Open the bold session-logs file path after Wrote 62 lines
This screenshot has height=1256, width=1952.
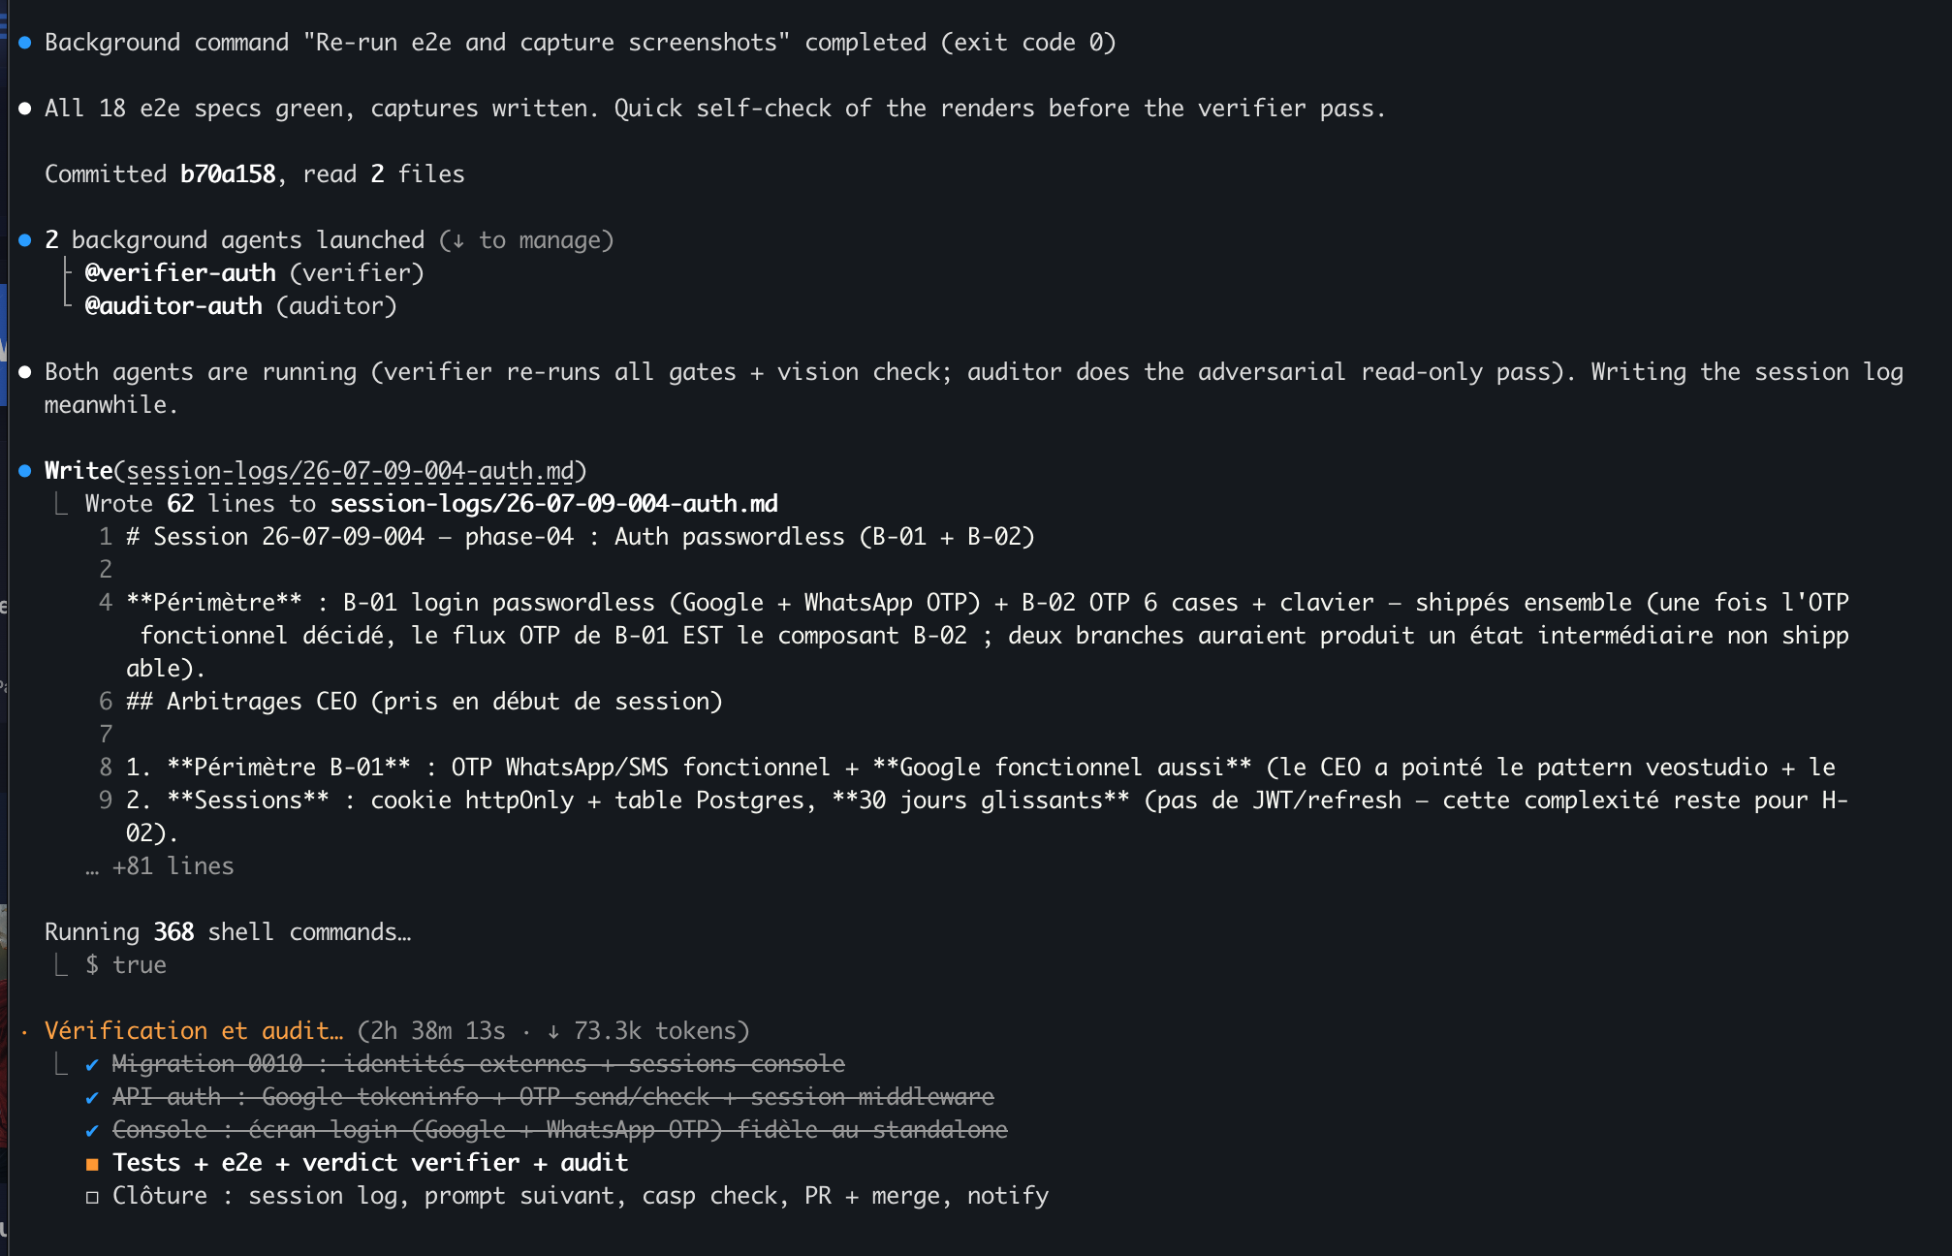[x=554, y=504]
